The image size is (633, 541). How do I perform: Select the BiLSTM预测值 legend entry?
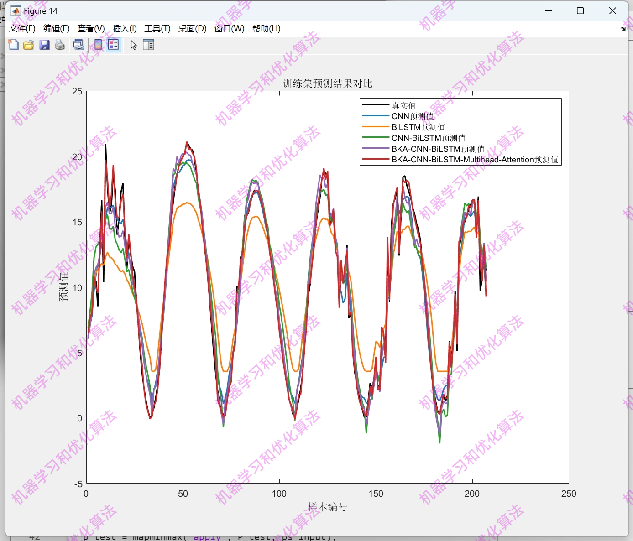418,127
